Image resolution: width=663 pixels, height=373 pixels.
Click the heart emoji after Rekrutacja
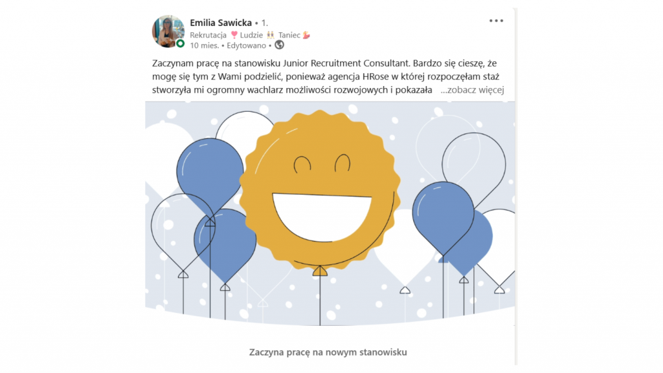pyautogui.click(x=234, y=35)
